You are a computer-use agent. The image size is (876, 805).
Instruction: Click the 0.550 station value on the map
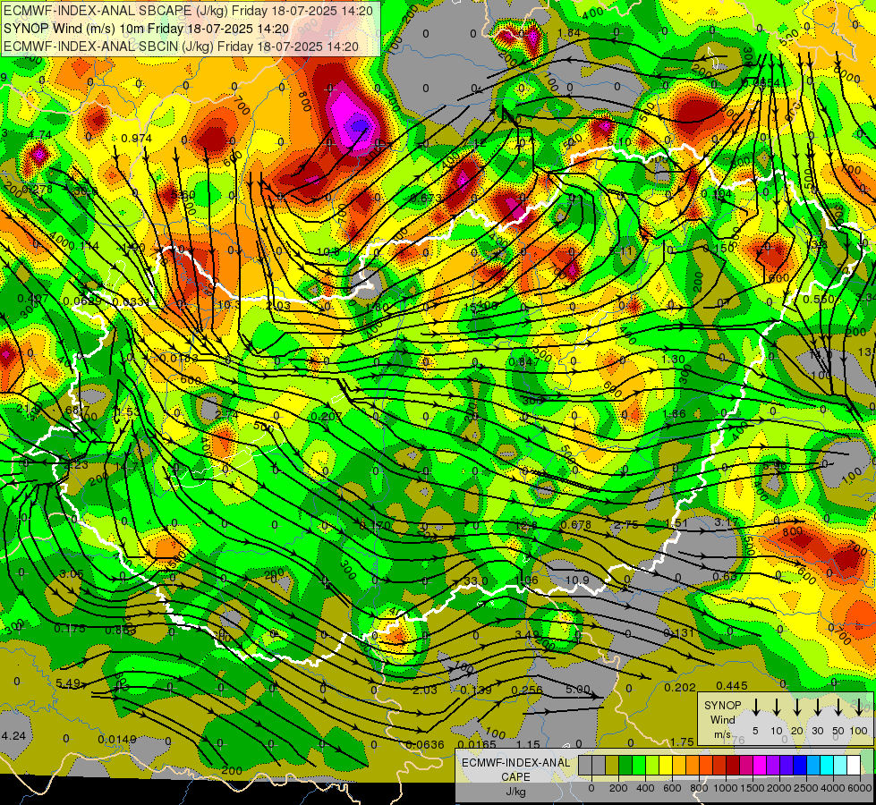coord(819,299)
